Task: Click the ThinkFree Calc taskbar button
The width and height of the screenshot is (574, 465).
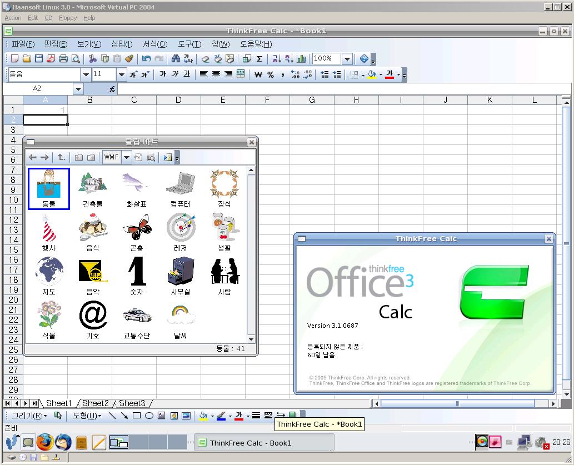Action: point(263,443)
